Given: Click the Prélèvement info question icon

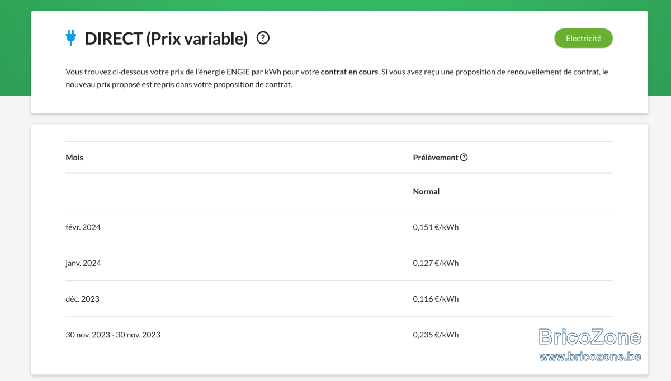Looking at the screenshot, I should (464, 158).
